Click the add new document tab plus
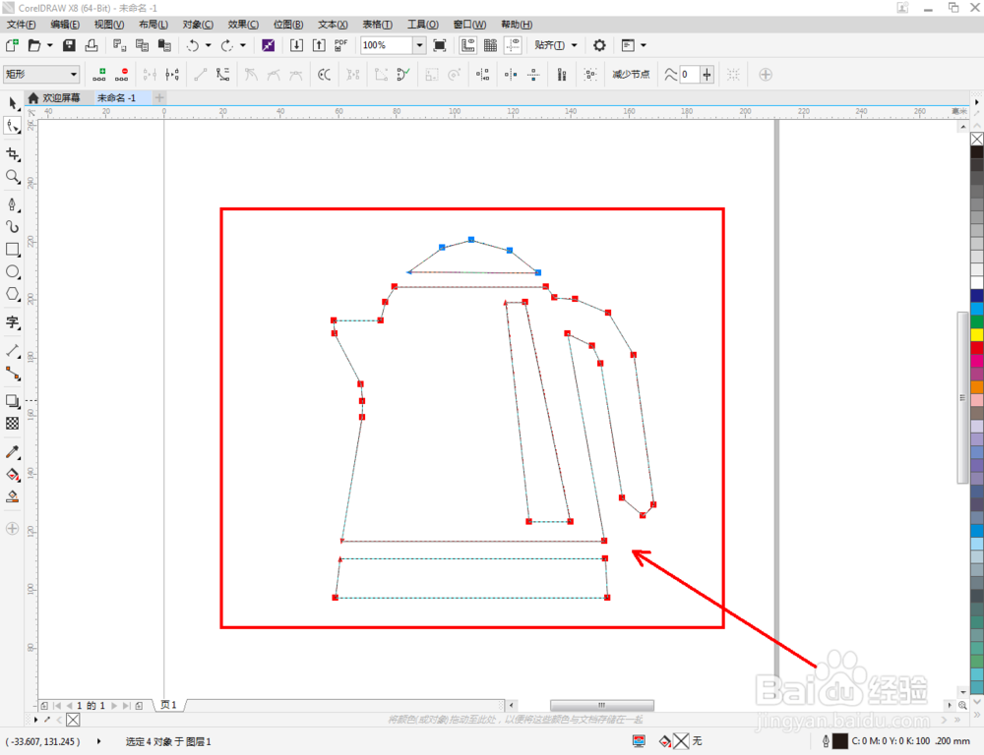 (x=159, y=98)
